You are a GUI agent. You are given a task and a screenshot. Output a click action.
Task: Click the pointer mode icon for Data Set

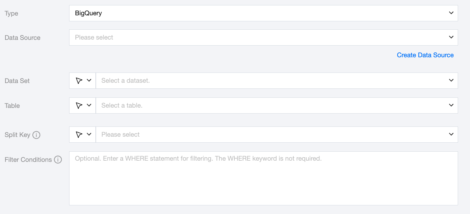[x=79, y=81]
